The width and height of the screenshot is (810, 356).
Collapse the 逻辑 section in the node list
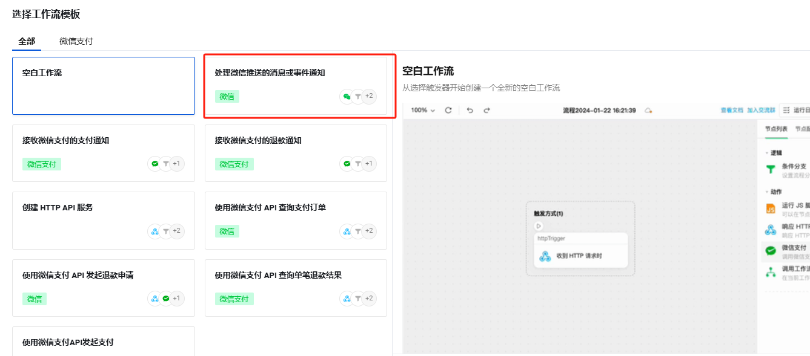pos(766,151)
